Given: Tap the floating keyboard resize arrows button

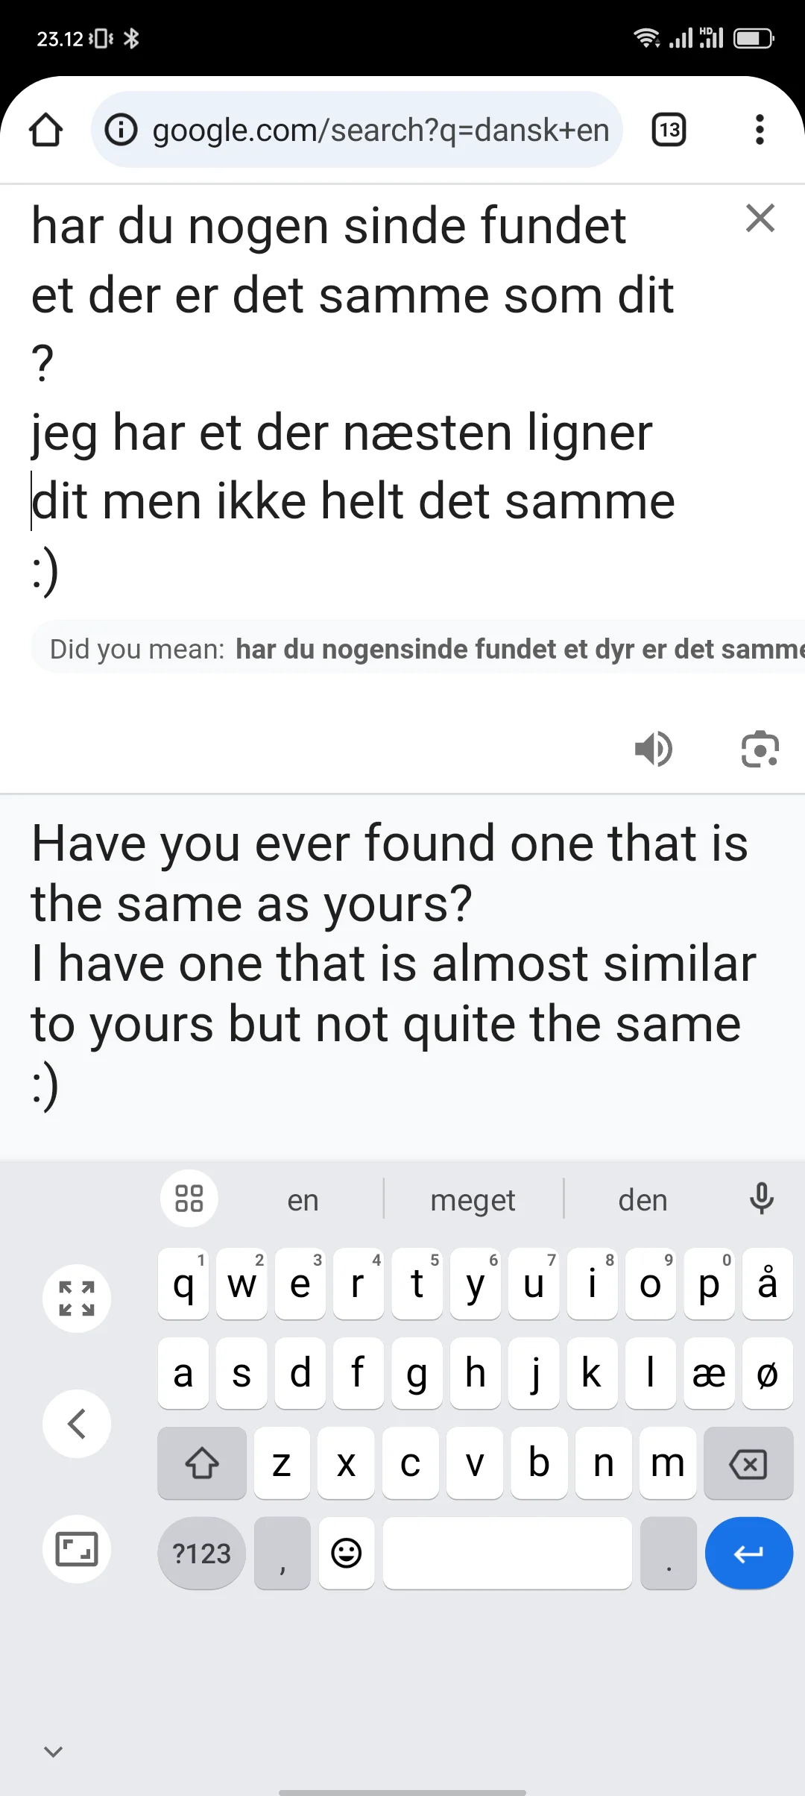Looking at the screenshot, I should click(77, 1299).
